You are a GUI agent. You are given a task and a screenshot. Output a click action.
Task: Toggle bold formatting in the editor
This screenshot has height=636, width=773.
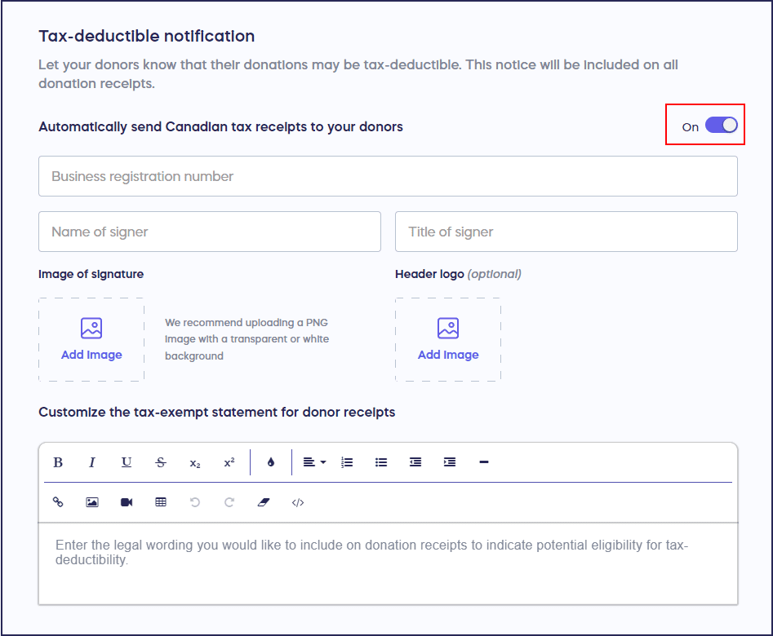(58, 462)
